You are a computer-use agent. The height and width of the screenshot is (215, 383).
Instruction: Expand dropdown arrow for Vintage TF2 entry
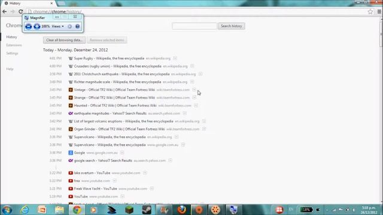point(194,90)
